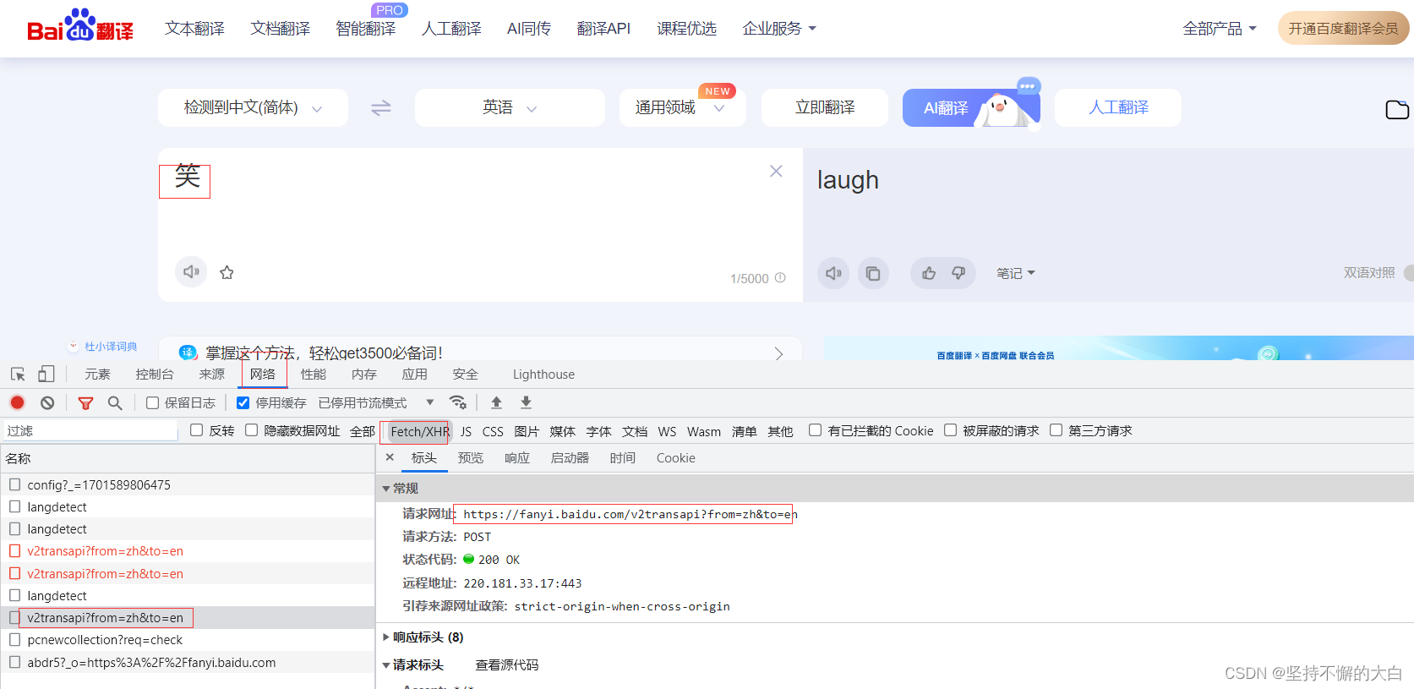1414x689 pixels.
Task: Open Lighthouse tab
Action: (x=543, y=375)
